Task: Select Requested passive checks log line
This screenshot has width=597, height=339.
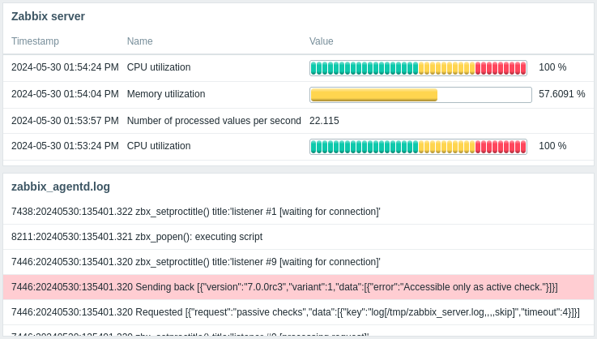Action: pyautogui.click(x=298, y=312)
